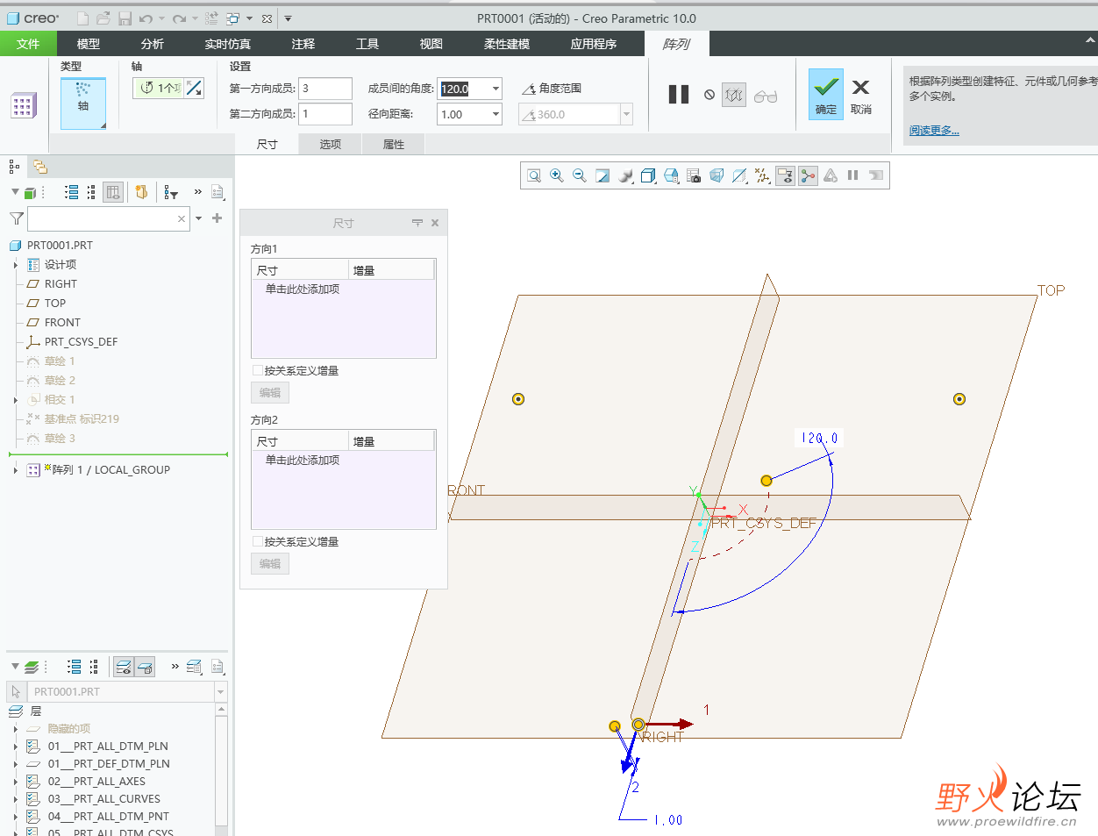The width and height of the screenshot is (1098, 836).
Task: Tick the 方向2 按关系定义增量 checkbox
Action: [x=258, y=541]
